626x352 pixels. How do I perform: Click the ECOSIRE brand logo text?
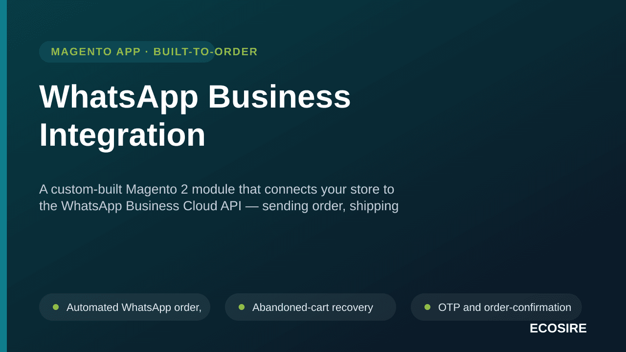coord(558,329)
